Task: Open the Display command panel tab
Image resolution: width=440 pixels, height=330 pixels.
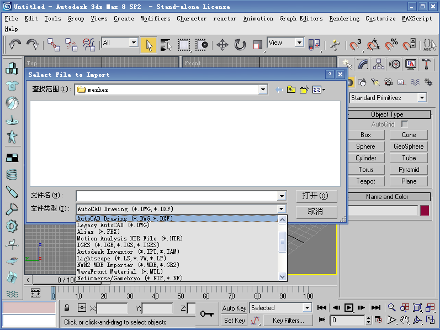Action: [x=411, y=64]
